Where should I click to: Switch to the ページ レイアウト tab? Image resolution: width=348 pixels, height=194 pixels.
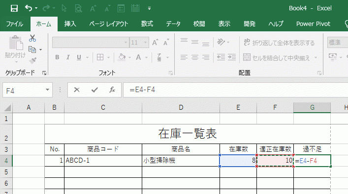[x=109, y=24]
